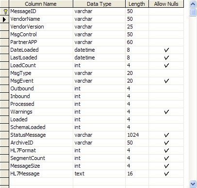Click the scroll up arrow button
This screenshot has width=197, height=188.
[x=193, y=4]
